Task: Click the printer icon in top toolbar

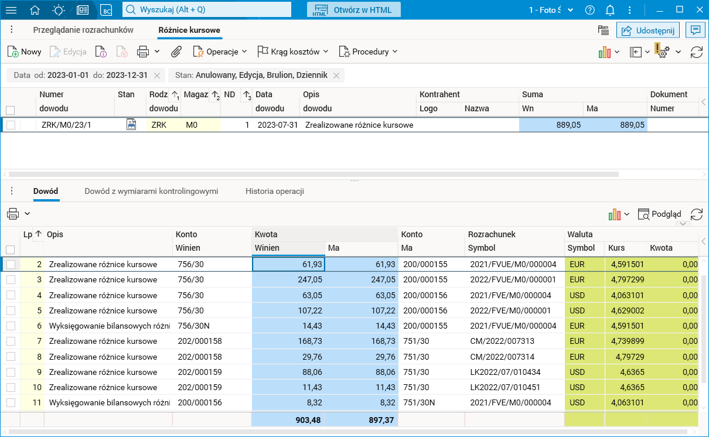Action: [143, 52]
